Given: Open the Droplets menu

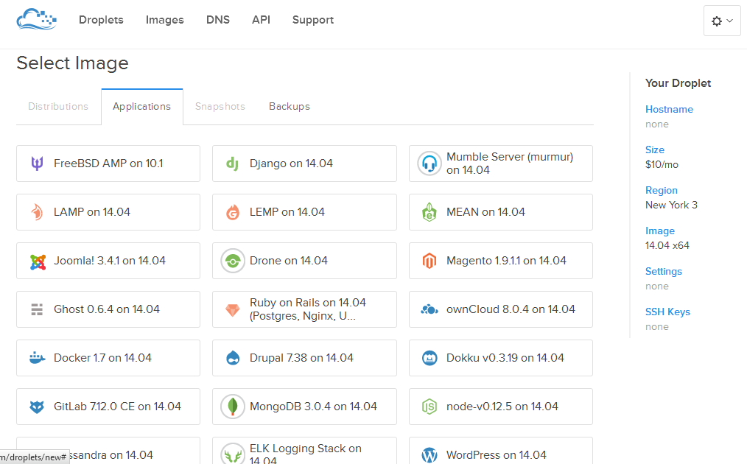Looking at the screenshot, I should (x=101, y=20).
